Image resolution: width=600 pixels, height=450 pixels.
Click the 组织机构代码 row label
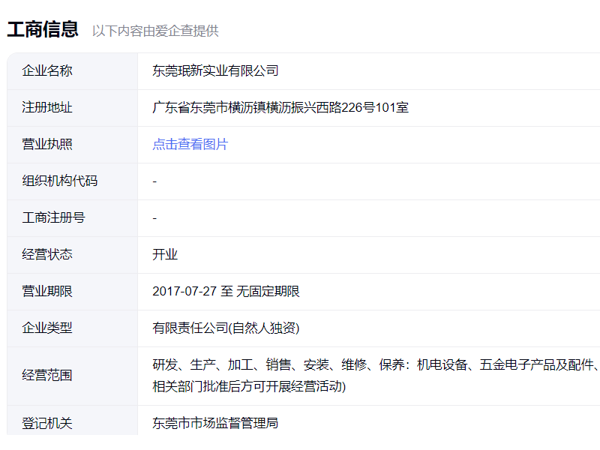pyautogui.click(x=60, y=181)
